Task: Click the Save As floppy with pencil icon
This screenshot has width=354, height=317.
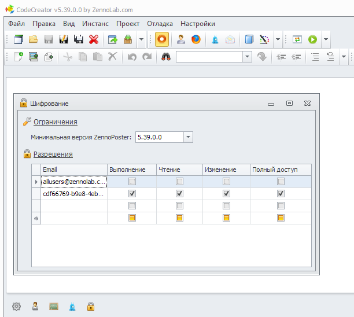Action: [x=64, y=39]
